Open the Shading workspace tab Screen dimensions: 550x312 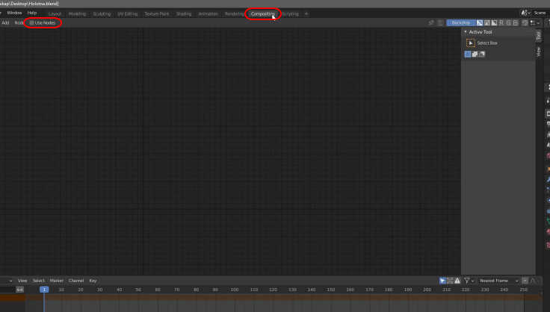(x=183, y=14)
